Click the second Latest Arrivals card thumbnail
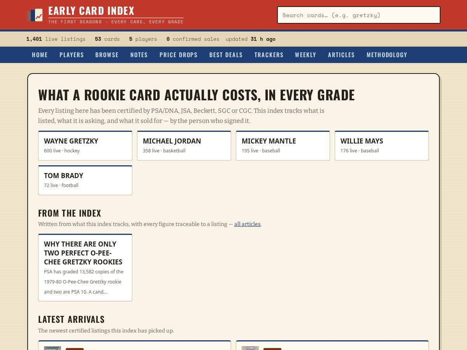467x350 pixels. point(250,348)
